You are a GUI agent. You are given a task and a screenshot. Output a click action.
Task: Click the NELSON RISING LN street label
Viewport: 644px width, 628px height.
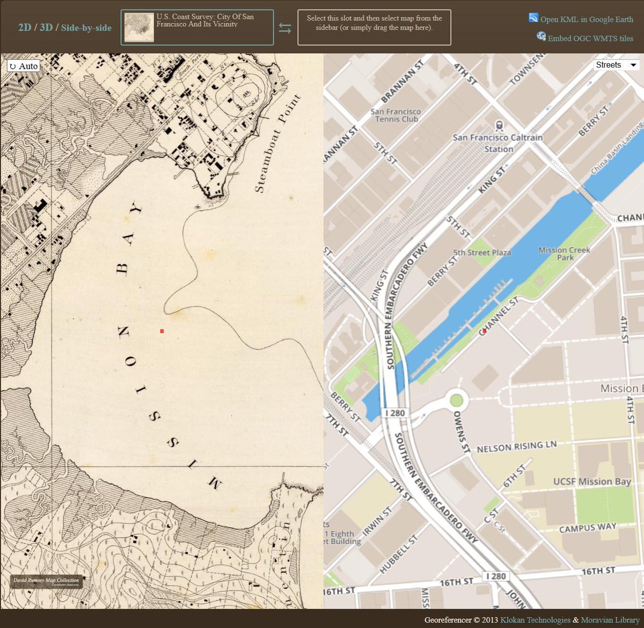pyautogui.click(x=516, y=446)
